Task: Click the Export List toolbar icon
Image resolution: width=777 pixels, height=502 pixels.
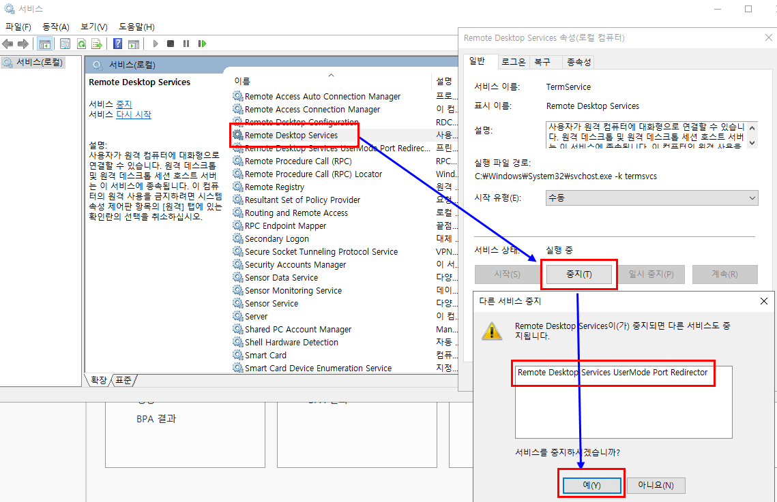Action: pyautogui.click(x=97, y=44)
